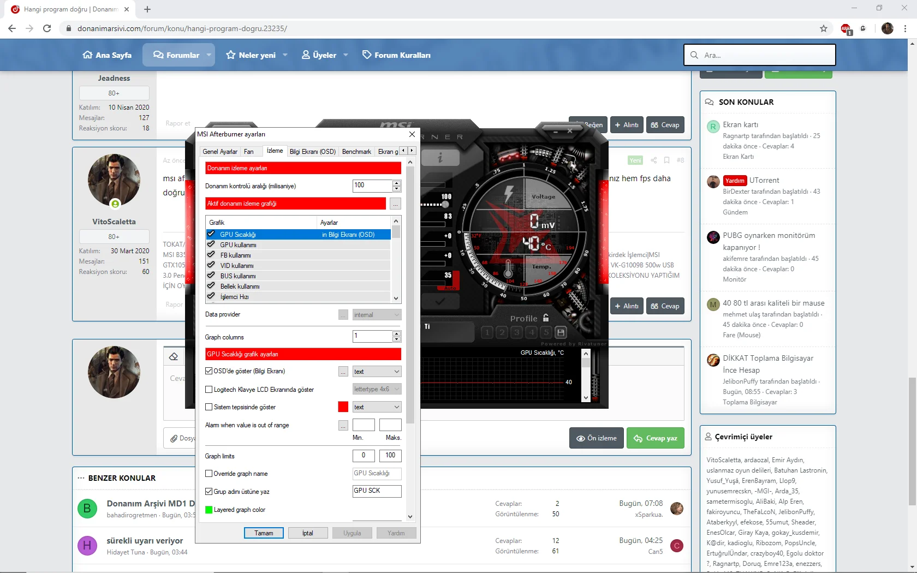Select Afterburner profile slot 3
Screen dimensions: 917x573
516,332
